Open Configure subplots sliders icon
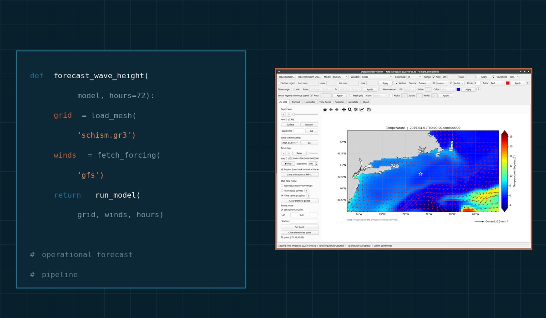This screenshot has width=546, height=318. click(356, 109)
